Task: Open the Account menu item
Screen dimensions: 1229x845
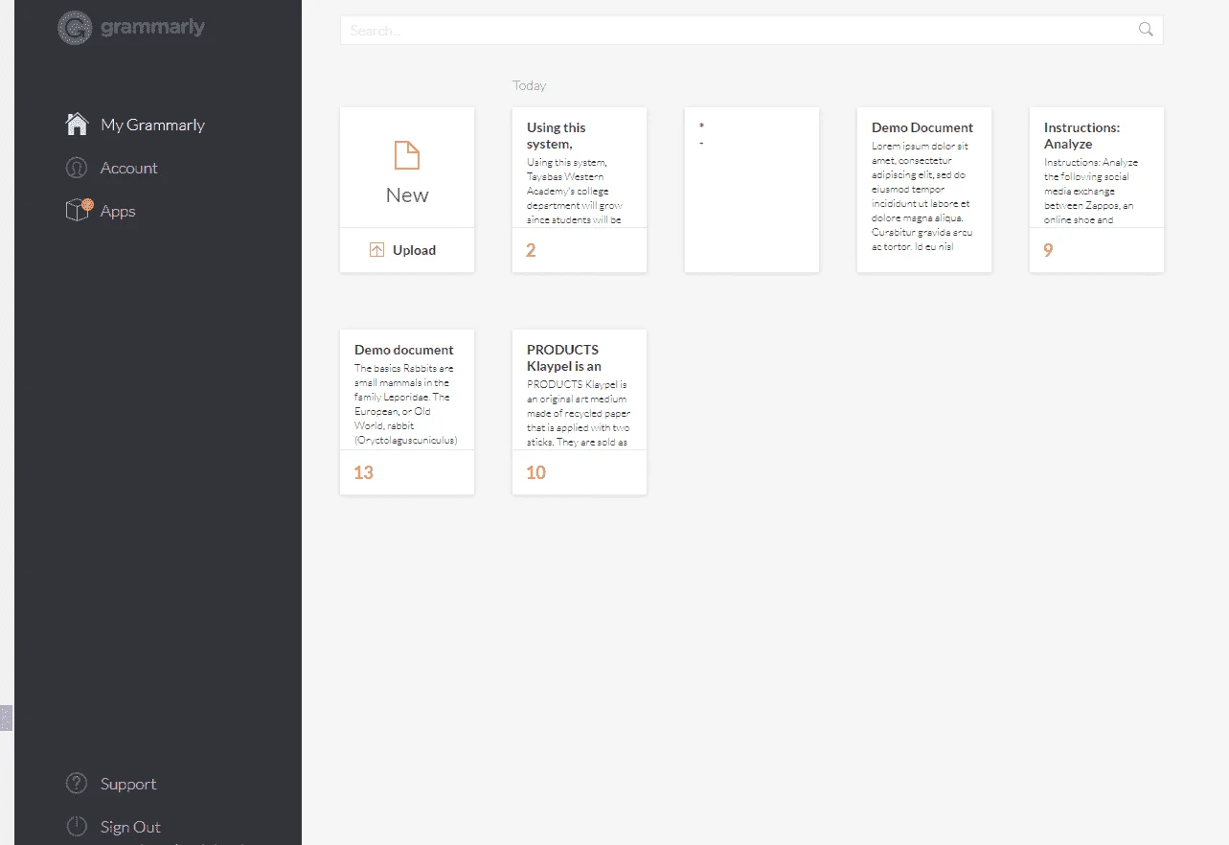Action: pyautogui.click(x=129, y=168)
